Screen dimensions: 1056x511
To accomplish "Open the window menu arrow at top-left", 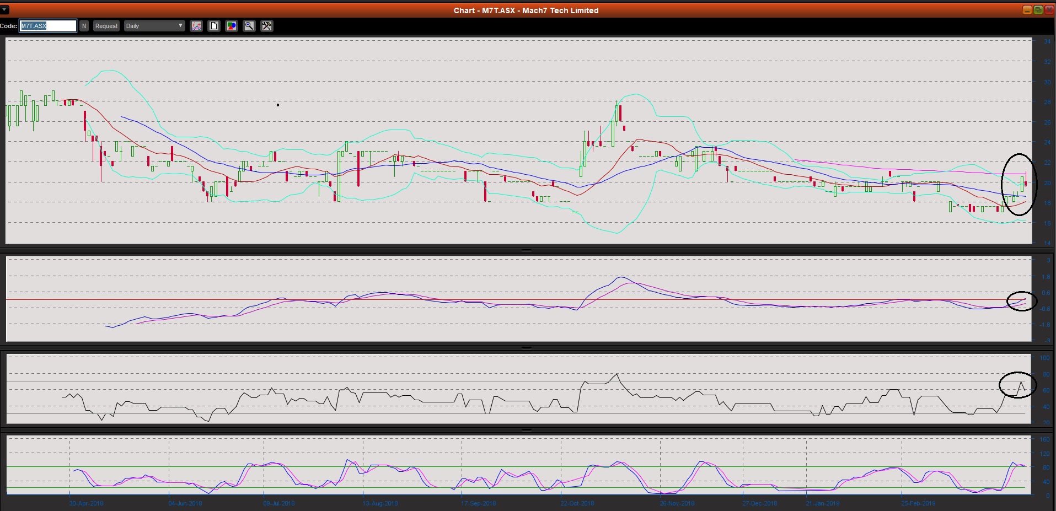I will click(4, 10).
